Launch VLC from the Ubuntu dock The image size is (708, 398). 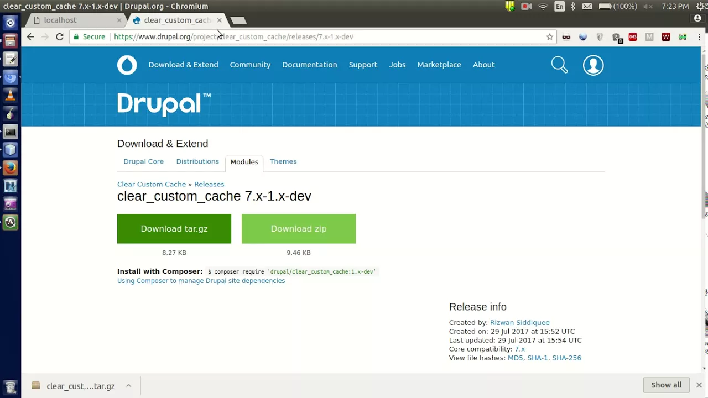[10, 96]
